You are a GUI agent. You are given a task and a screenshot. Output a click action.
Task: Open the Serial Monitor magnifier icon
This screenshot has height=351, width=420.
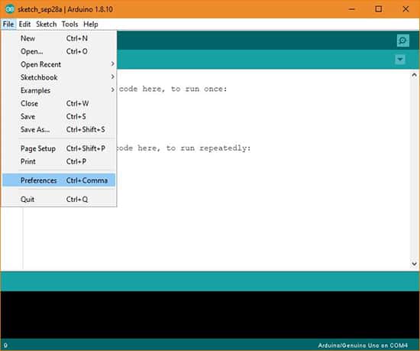[x=403, y=41]
